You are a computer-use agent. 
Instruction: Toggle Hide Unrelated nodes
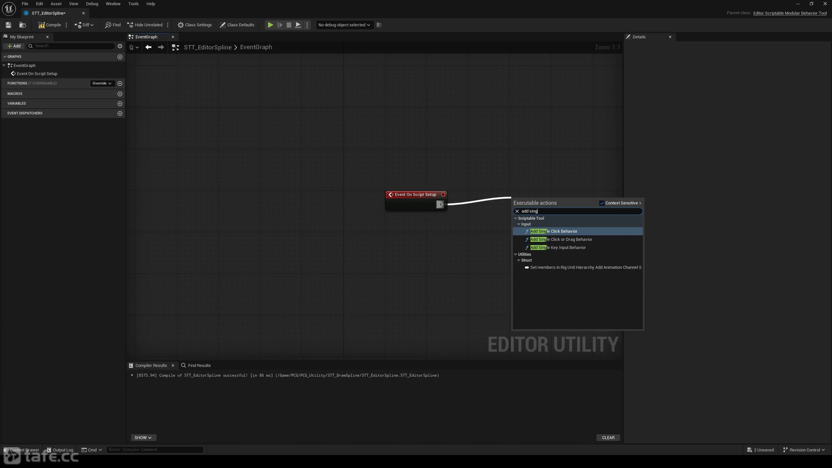(x=145, y=25)
